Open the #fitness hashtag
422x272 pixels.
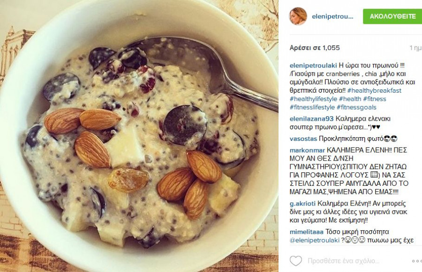[375, 99]
